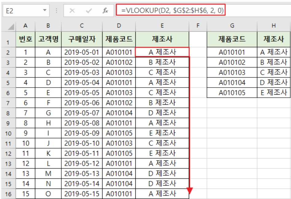Click cell G5 with code A010104

coord(232,83)
